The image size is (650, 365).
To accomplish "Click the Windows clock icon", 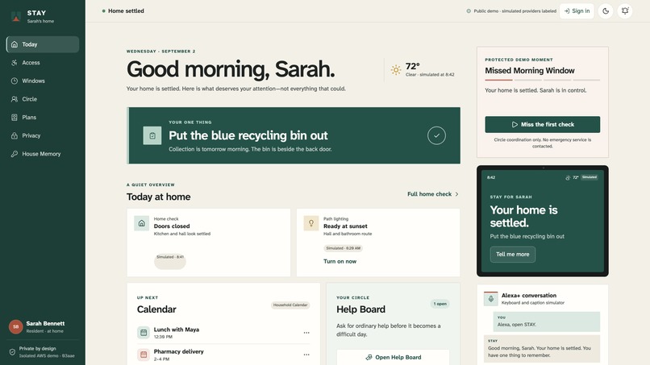I will tap(15, 81).
